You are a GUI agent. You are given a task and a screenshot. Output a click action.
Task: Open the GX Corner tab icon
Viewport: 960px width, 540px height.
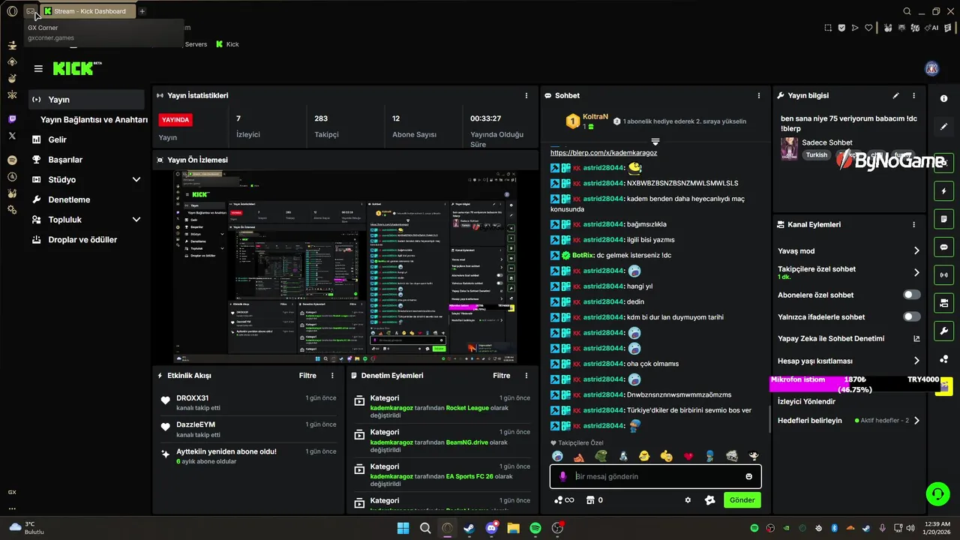tap(30, 11)
